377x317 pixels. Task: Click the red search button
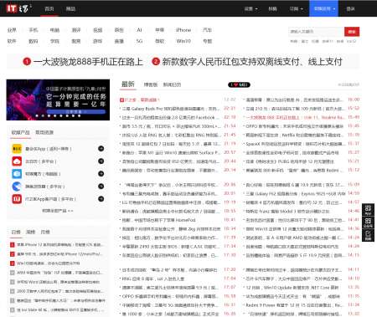pos(352,32)
